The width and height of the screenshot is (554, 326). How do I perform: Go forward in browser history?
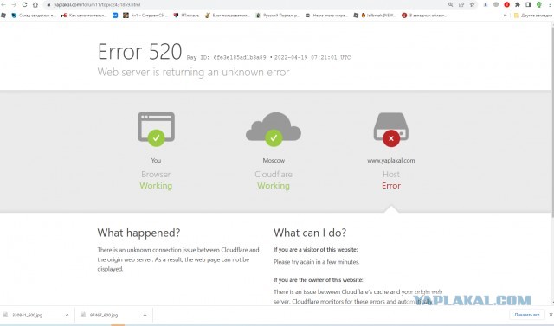pyautogui.click(x=14, y=4)
